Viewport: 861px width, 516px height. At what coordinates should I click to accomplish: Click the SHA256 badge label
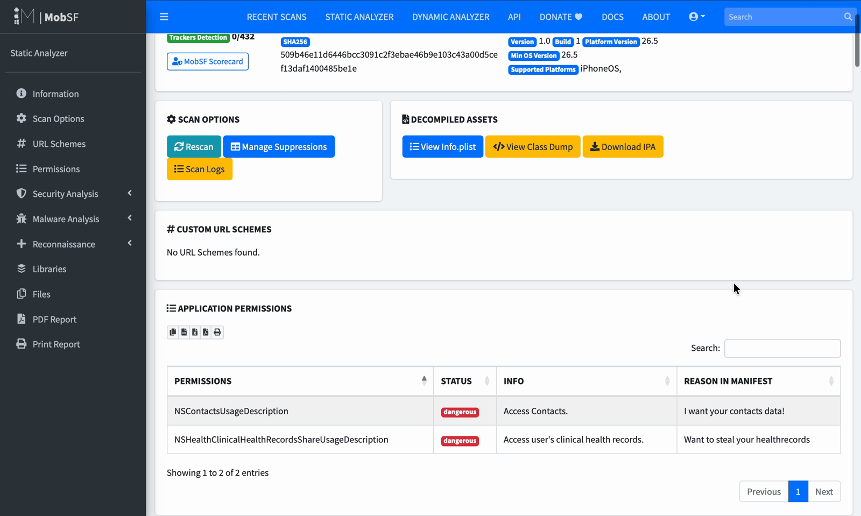[295, 42]
